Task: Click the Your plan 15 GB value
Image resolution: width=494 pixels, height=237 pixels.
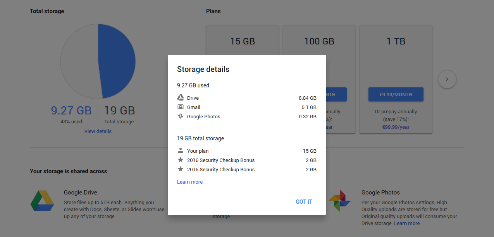Action: (310, 151)
